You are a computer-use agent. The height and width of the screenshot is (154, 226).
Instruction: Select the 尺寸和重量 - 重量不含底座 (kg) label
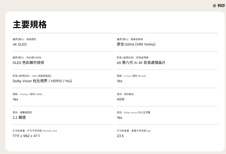pyautogui.click(x=134, y=131)
